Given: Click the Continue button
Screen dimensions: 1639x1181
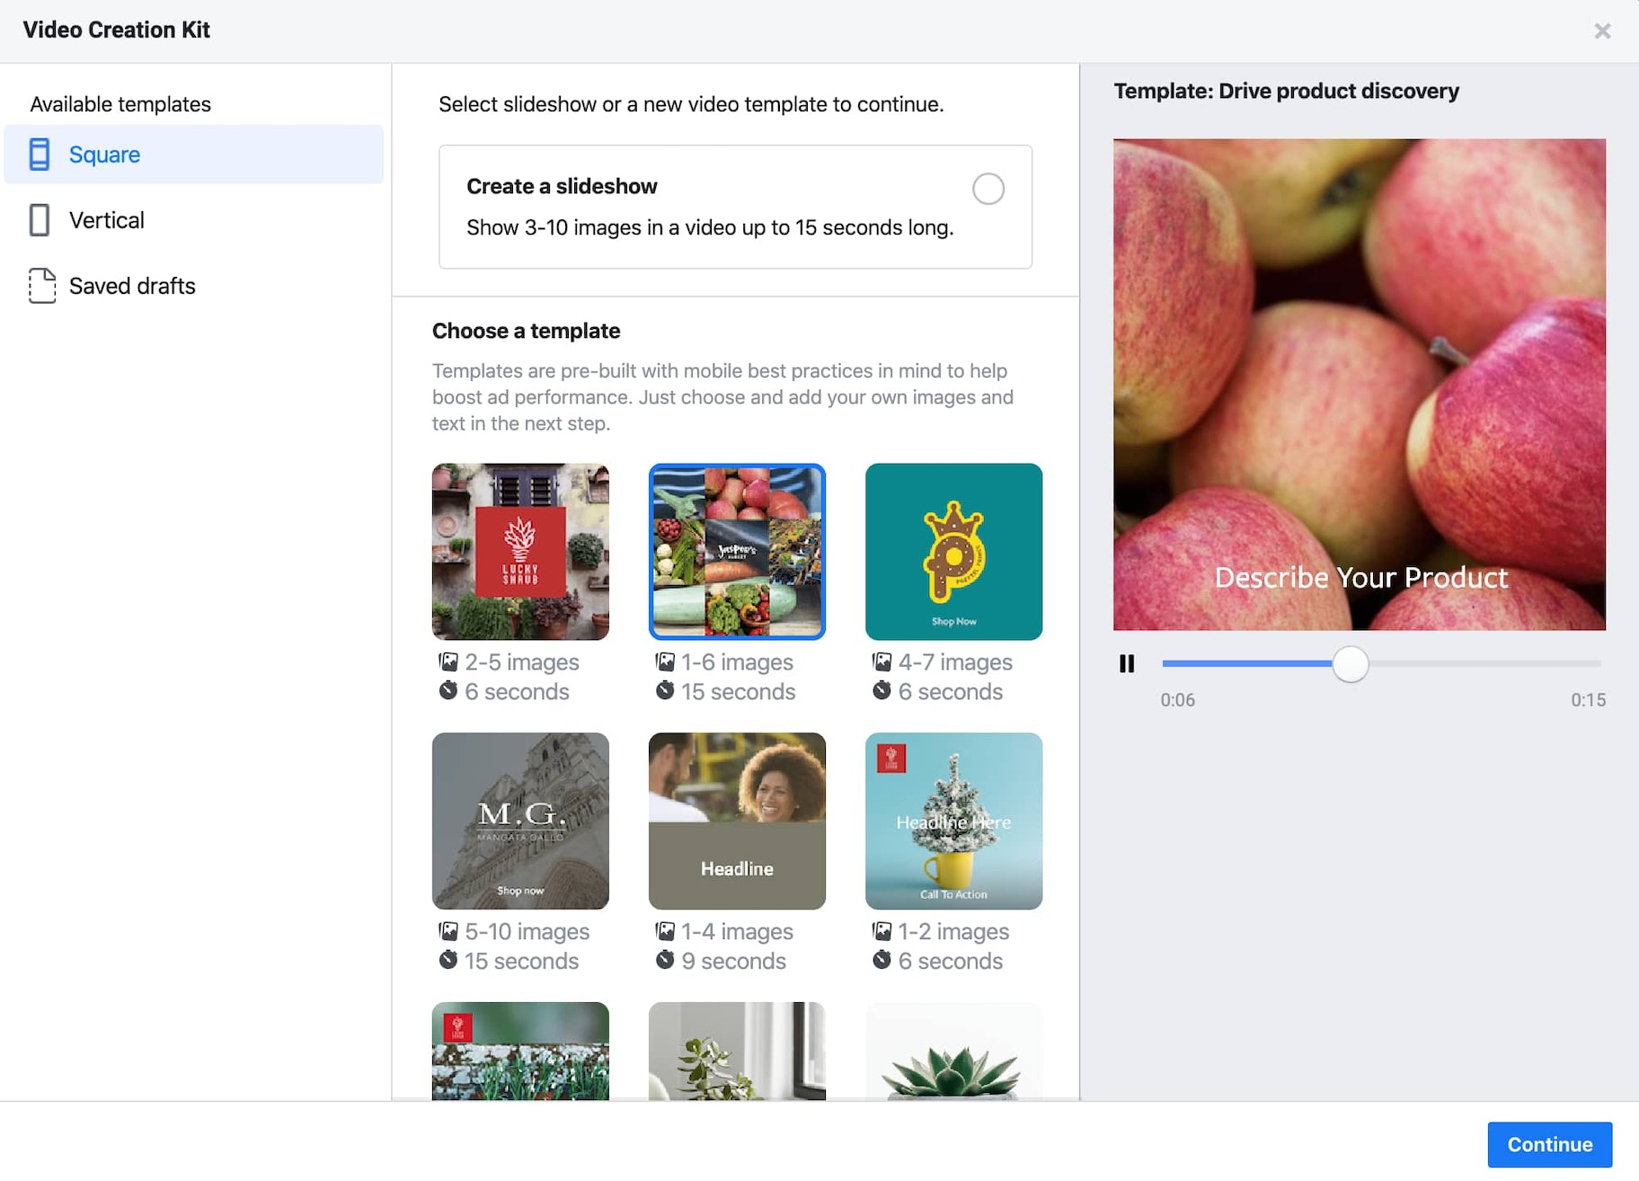Looking at the screenshot, I should [1549, 1144].
